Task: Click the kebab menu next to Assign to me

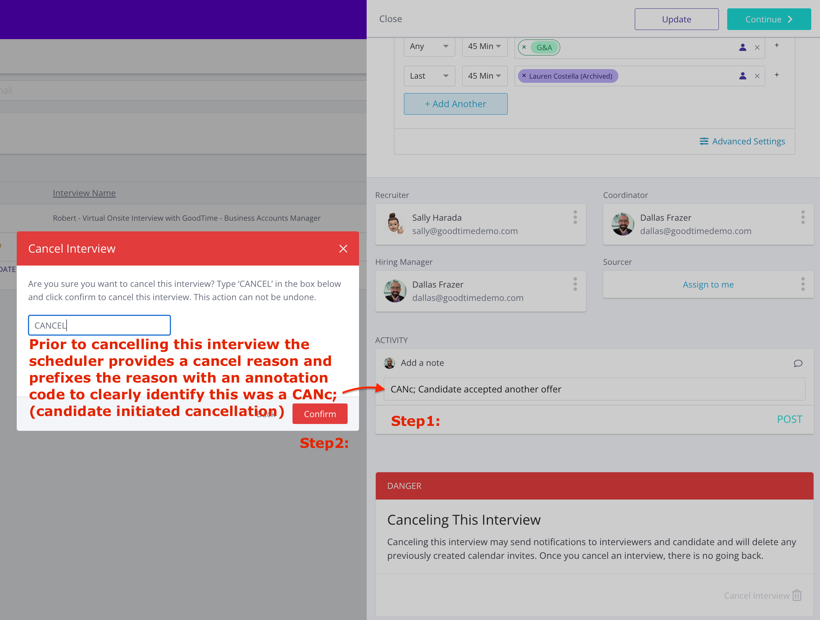Action: point(803,284)
